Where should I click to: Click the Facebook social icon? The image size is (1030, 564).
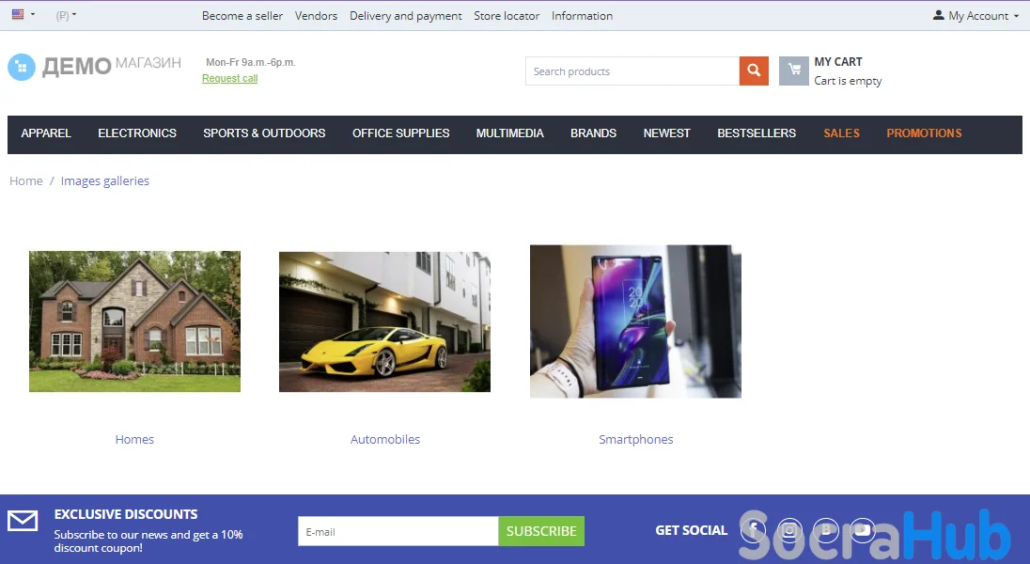coord(754,529)
